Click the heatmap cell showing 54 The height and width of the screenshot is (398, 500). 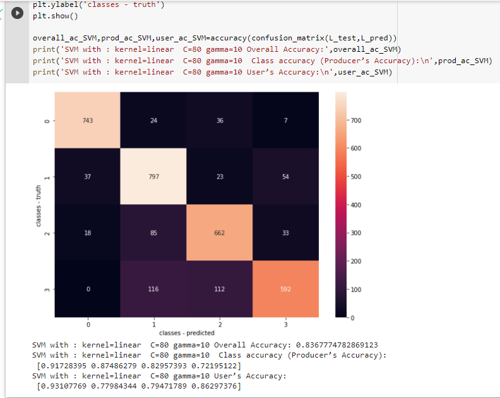285,176
